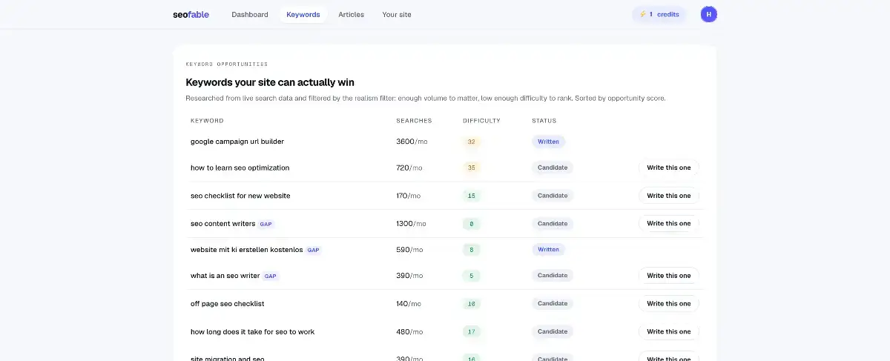The width and height of the screenshot is (890, 361).
Task: Click Candidate status for seo checklist new website
Action: (553, 196)
